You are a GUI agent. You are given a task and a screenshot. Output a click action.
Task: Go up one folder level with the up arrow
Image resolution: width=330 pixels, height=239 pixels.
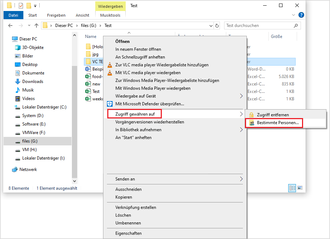pyautogui.click(x=36, y=26)
